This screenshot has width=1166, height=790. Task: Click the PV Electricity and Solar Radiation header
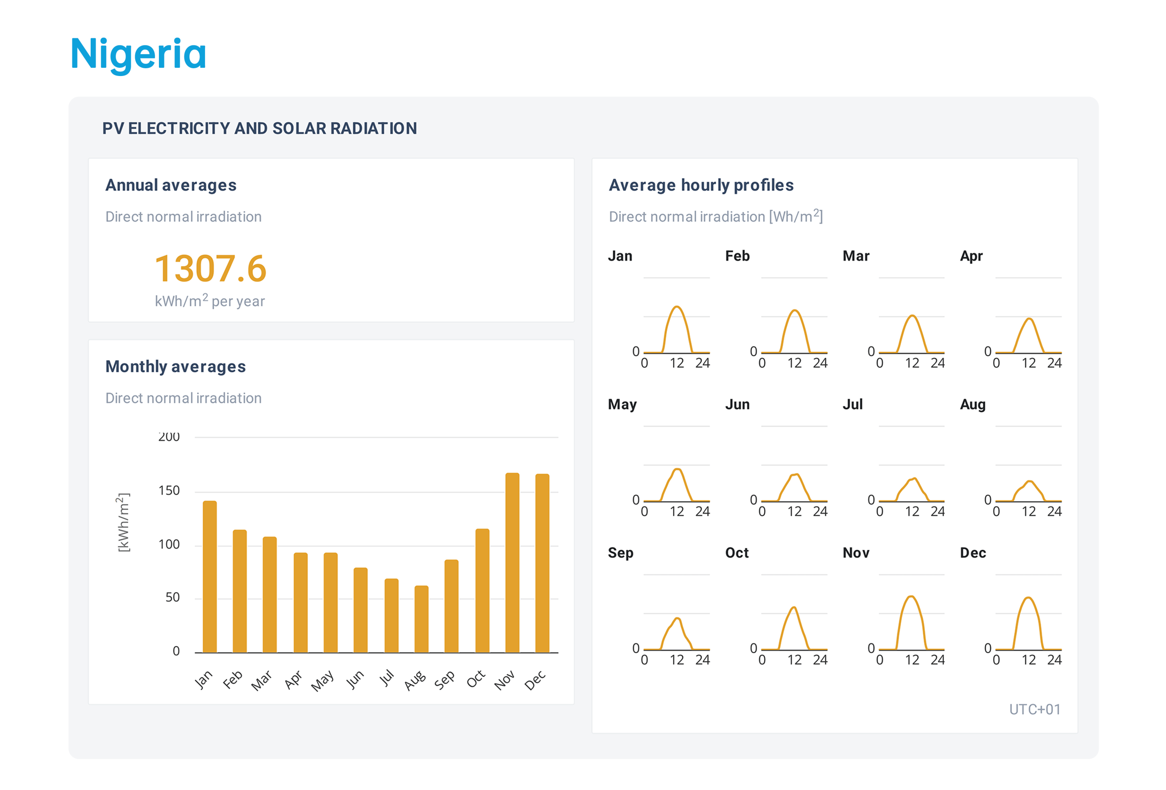[x=260, y=128]
